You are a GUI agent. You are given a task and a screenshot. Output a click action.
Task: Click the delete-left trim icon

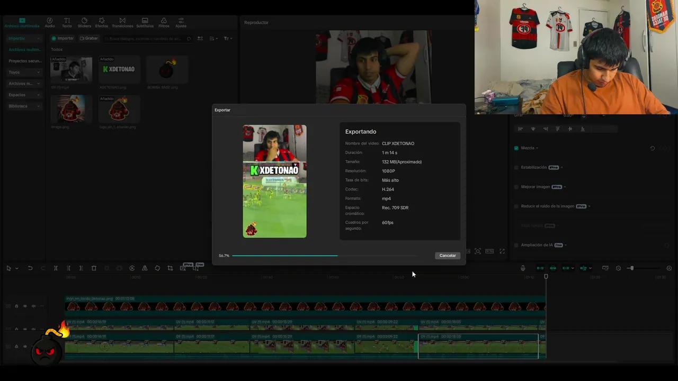(68, 268)
